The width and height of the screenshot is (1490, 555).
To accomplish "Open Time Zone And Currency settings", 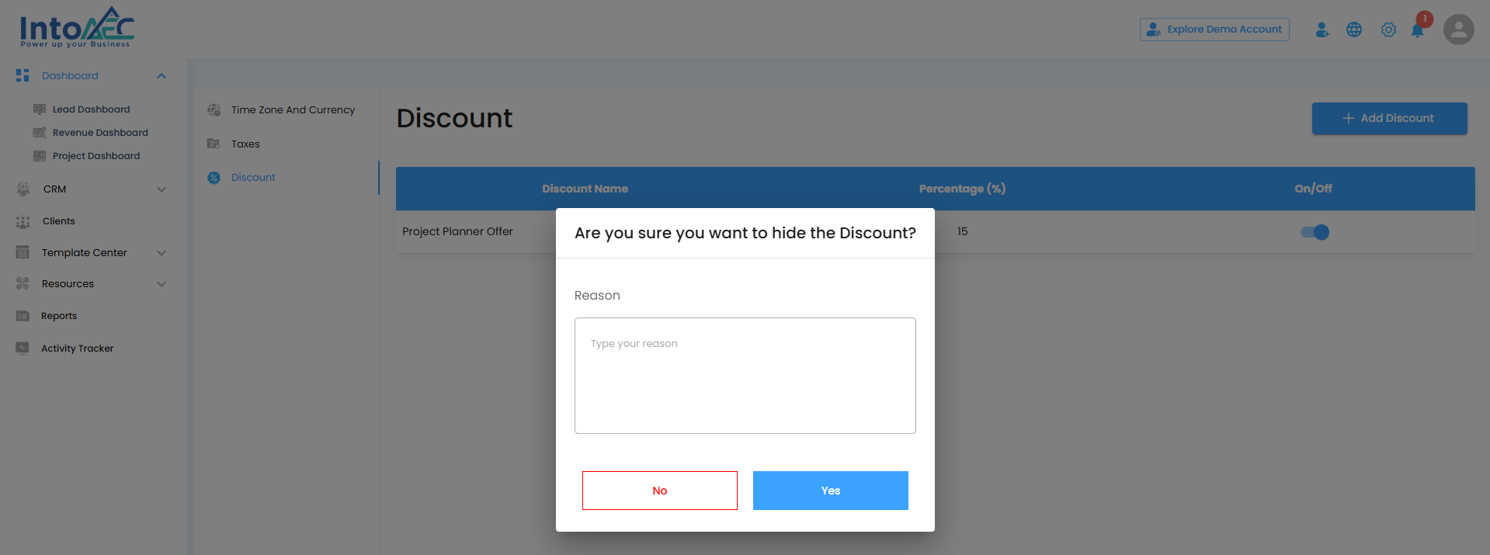I will (x=292, y=110).
